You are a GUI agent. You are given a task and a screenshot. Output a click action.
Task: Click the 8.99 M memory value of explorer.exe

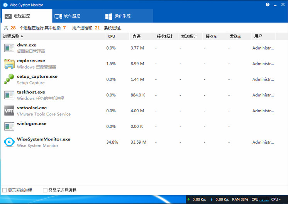[137, 64]
